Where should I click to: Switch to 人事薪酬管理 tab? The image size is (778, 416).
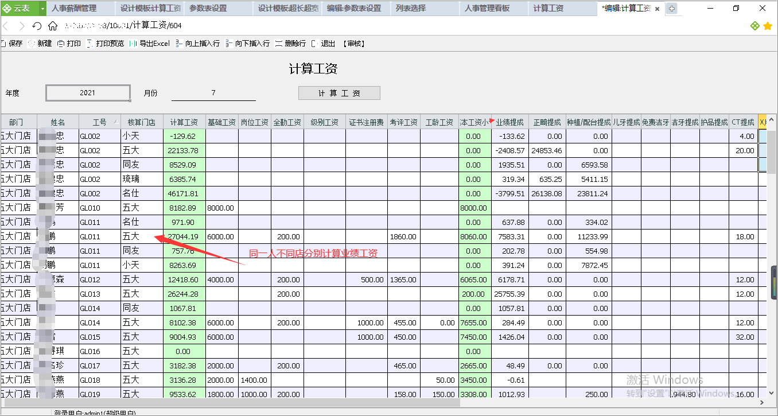(80, 9)
